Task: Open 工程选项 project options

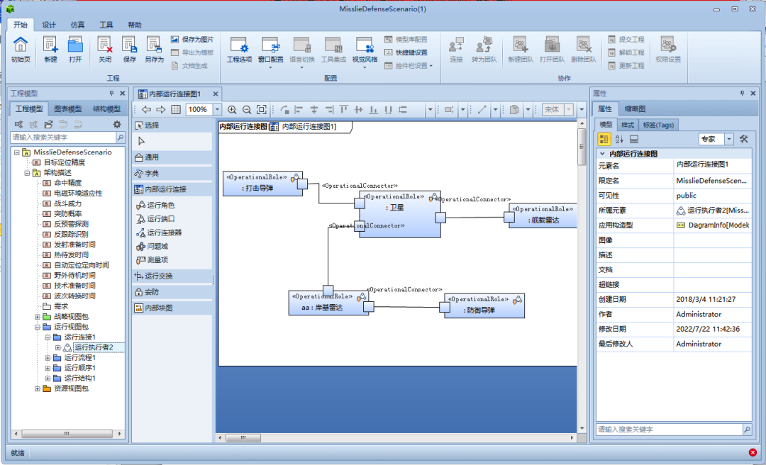Action: tap(240, 50)
